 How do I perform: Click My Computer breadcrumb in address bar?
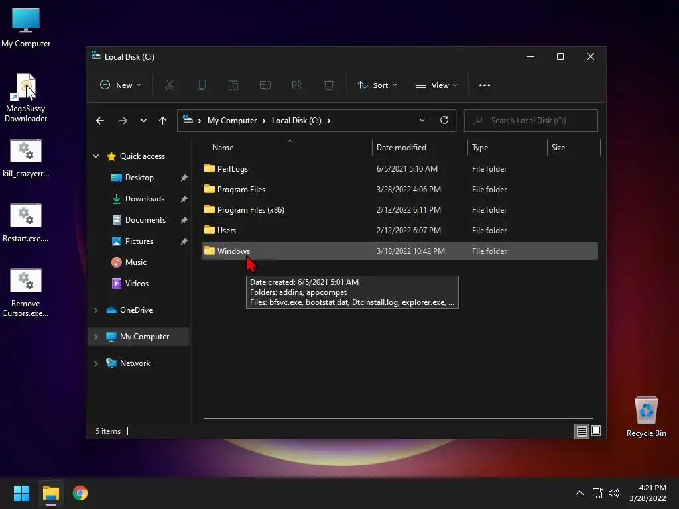point(231,121)
